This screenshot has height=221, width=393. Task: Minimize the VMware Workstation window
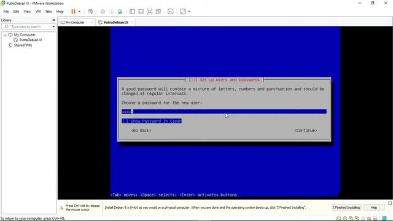point(360,3)
